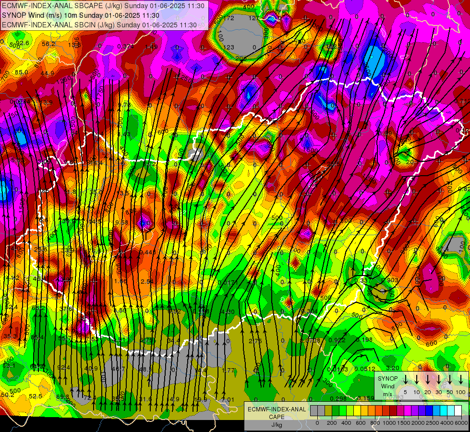This screenshot has height=432, width=470.
Task: Click the 6000 label on the CAPE scale
Action: click(462, 423)
